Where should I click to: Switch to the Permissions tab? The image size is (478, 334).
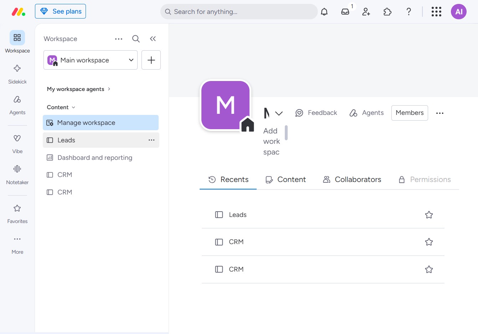point(425,179)
